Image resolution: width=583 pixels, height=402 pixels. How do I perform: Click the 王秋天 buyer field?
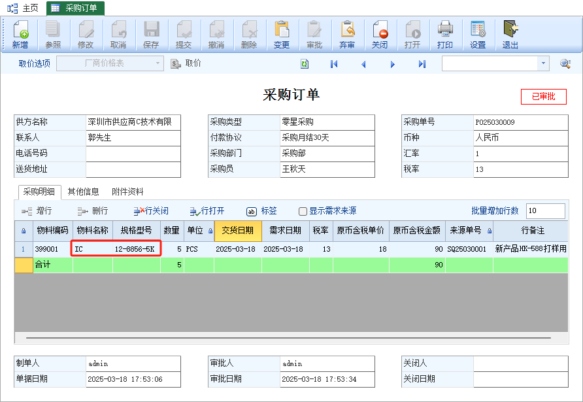point(327,169)
